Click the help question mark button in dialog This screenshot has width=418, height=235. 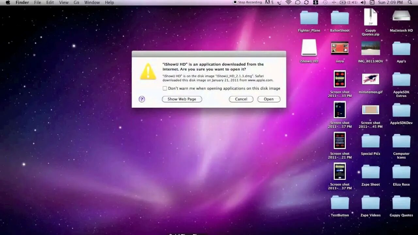pos(142,99)
